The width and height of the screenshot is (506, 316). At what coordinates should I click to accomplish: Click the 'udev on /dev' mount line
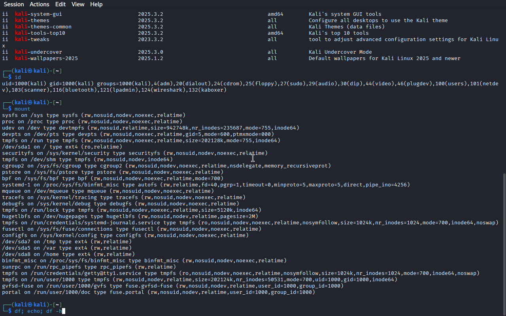click(151, 128)
